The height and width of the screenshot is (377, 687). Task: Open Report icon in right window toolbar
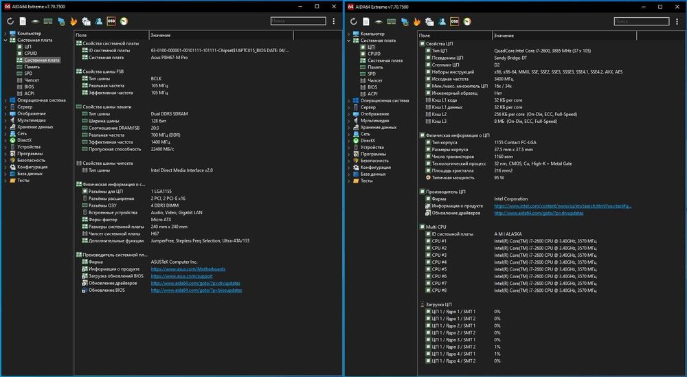pyautogui.click(x=366, y=21)
